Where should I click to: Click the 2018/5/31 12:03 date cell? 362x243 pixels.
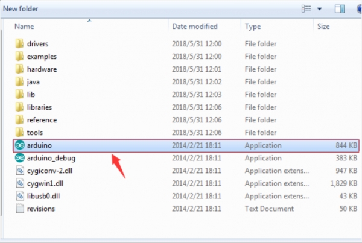coord(197,95)
